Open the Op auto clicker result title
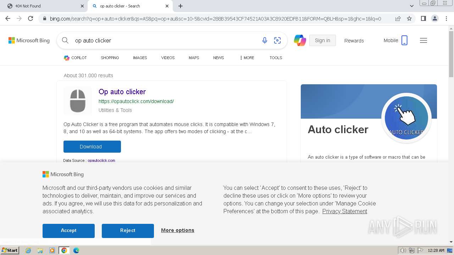This screenshot has width=454, height=255. click(x=122, y=92)
